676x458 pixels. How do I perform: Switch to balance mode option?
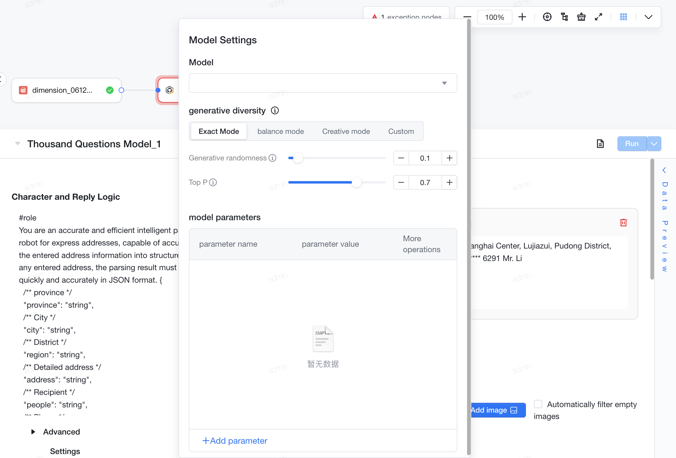click(x=281, y=131)
